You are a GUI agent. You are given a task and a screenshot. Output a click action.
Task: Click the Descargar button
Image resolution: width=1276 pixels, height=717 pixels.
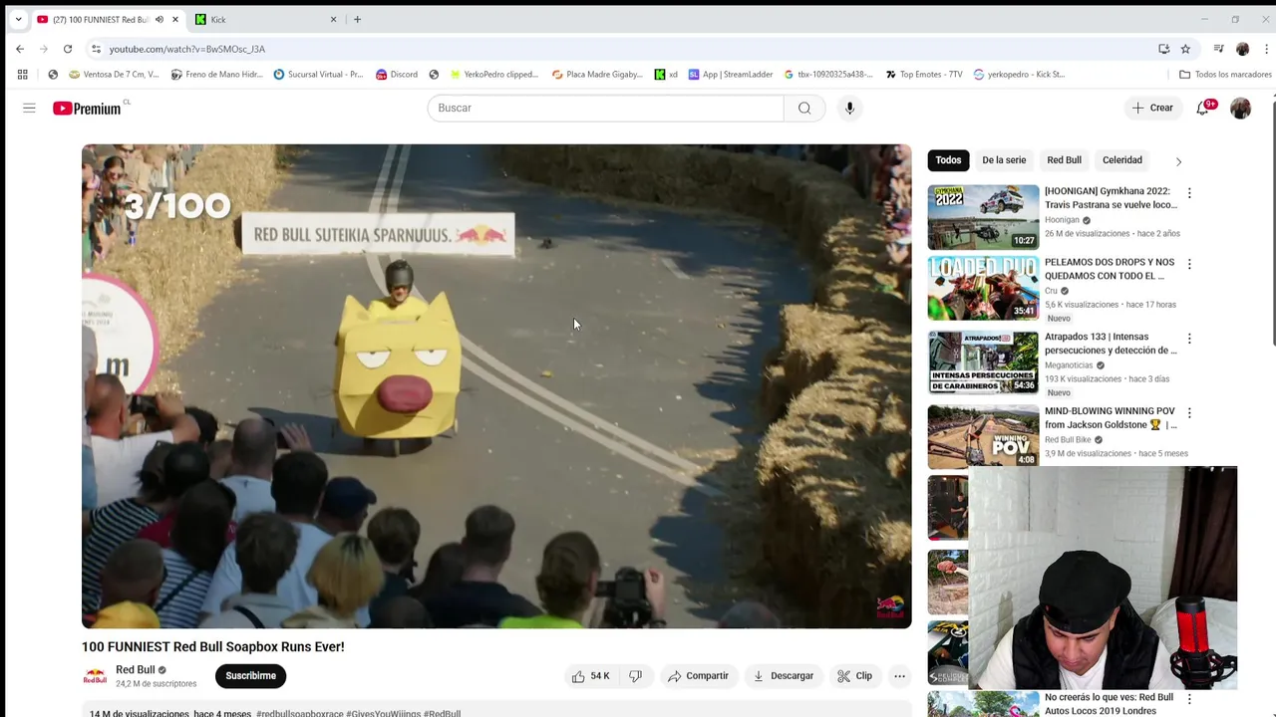click(783, 676)
